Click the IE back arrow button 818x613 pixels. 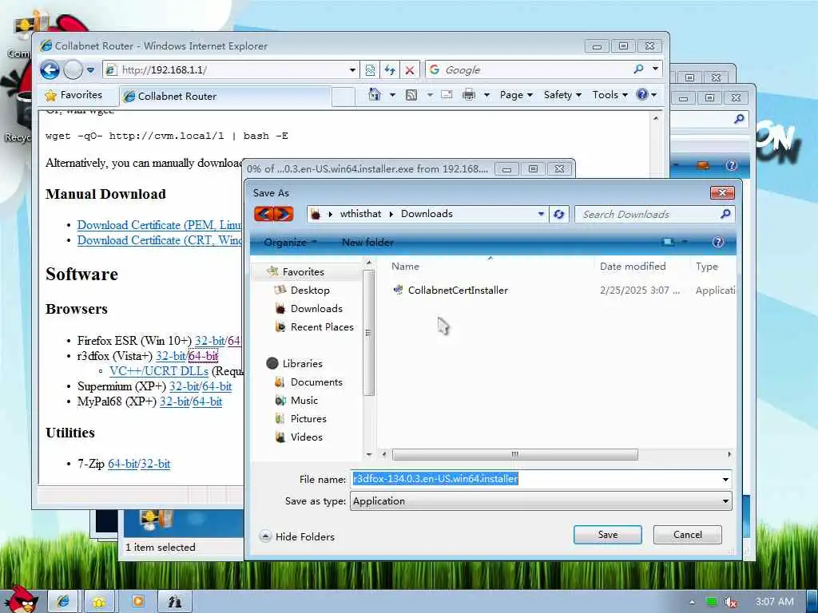click(x=50, y=70)
